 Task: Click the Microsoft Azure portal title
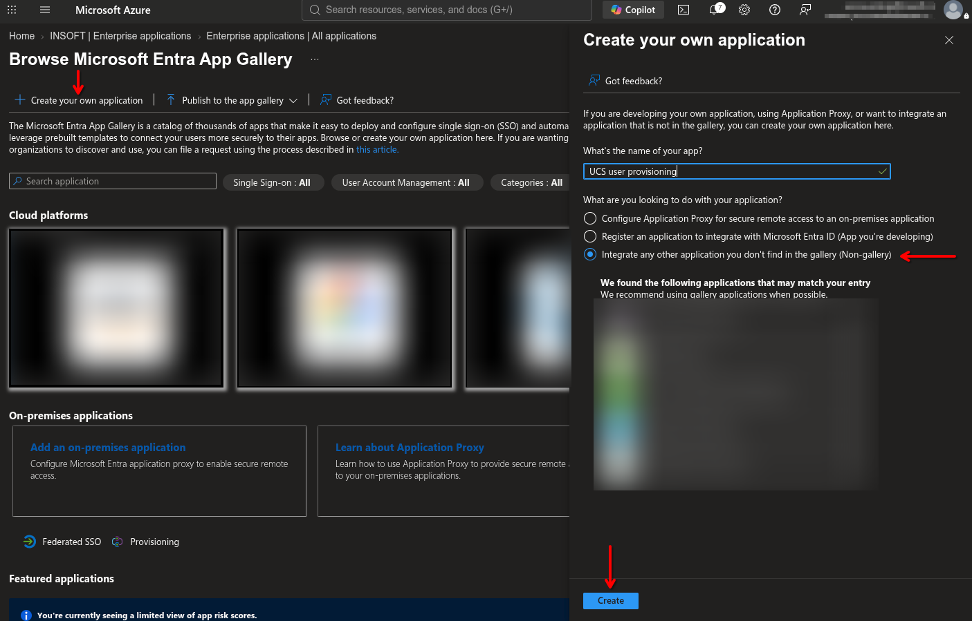pyautogui.click(x=113, y=10)
